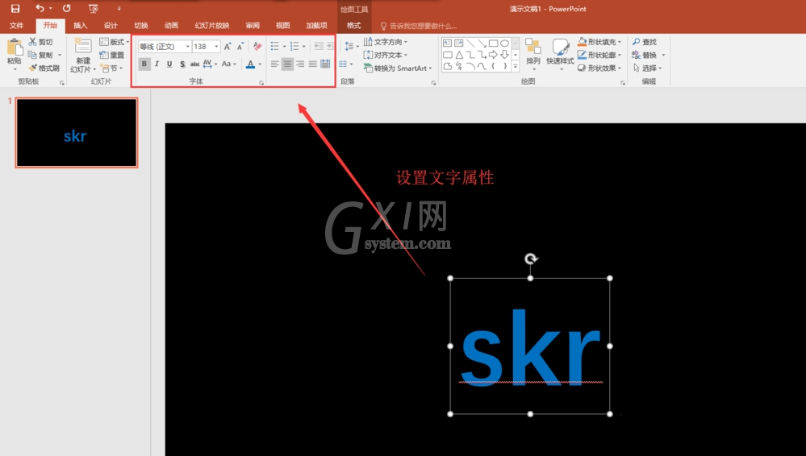Start slideshow from beginning quick access icon
Image resolution: width=806 pixels, height=456 pixels.
pyautogui.click(x=93, y=9)
